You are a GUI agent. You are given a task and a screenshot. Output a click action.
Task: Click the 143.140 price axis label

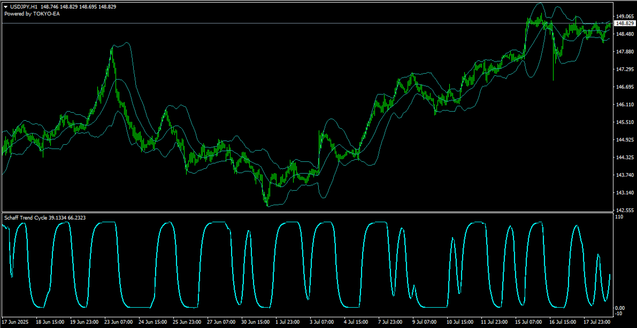pos(625,193)
